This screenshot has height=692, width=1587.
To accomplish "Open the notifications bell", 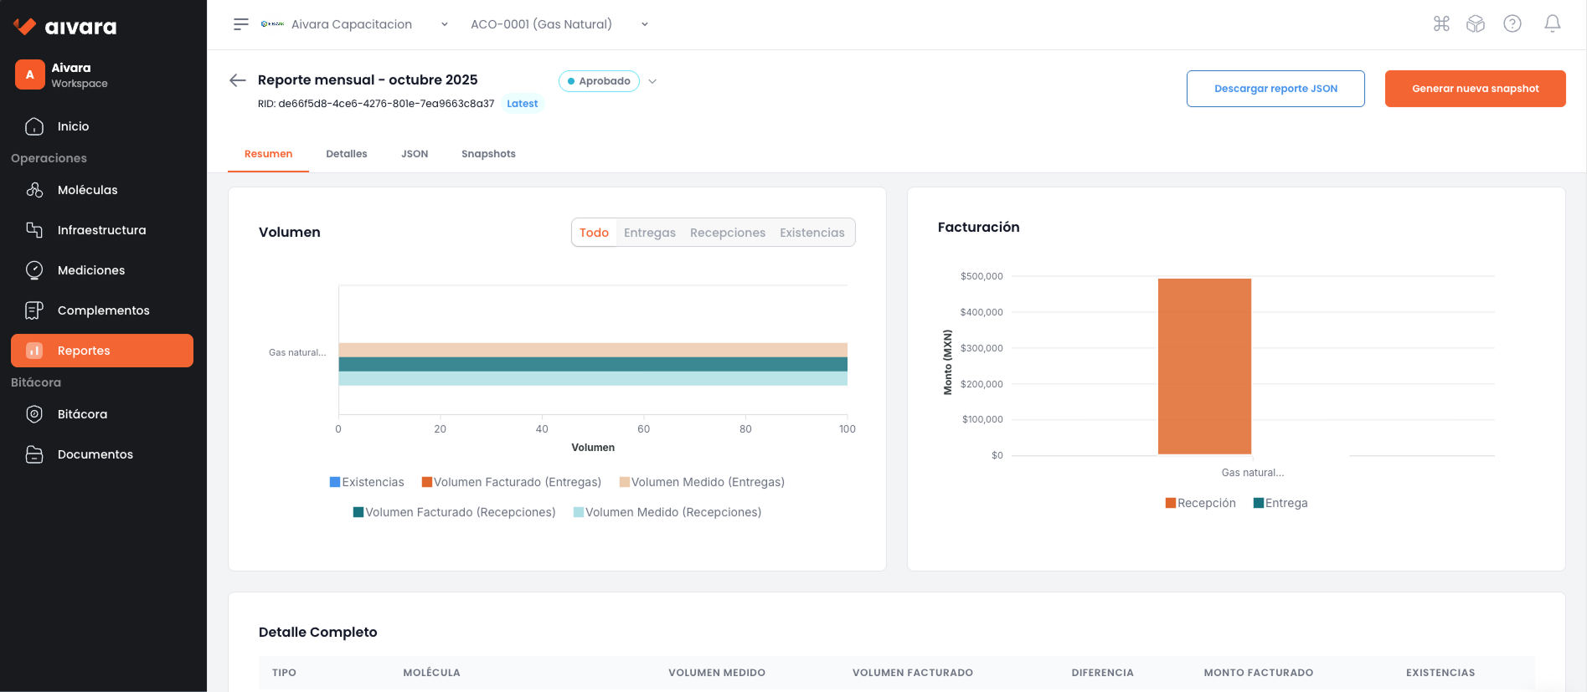I will [x=1552, y=24].
